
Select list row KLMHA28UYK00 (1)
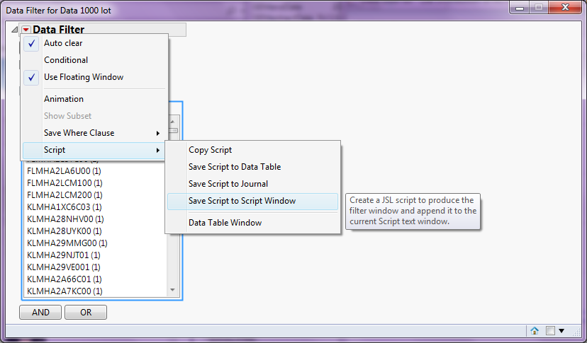[96, 231]
